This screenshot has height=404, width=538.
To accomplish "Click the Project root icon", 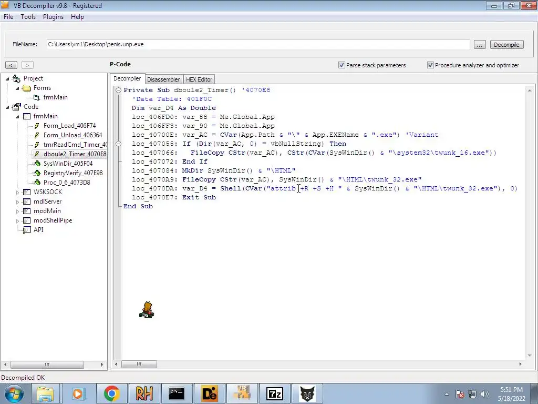I will [x=16, y=79].
